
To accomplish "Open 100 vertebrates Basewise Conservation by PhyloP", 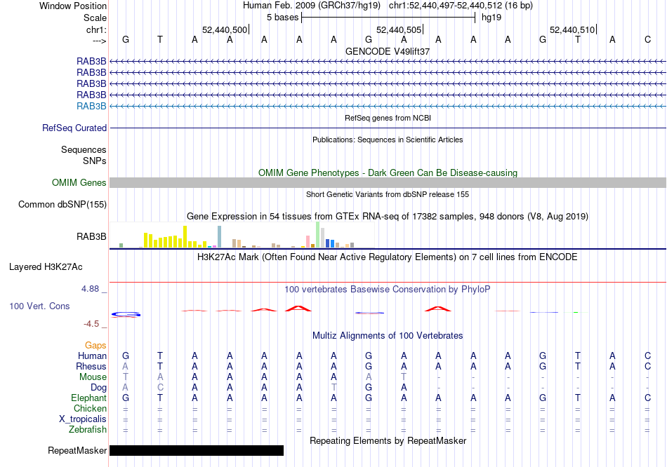I will click(x=388, y=290).
